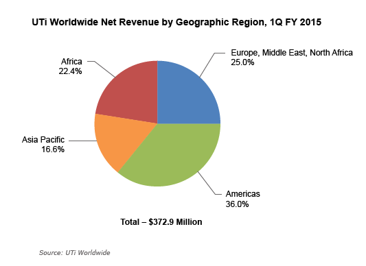Image resolution: width=366 pixels, height=266 pixels.
Task: Click the 'Africa' category label
Action: [x=71, y=62]
